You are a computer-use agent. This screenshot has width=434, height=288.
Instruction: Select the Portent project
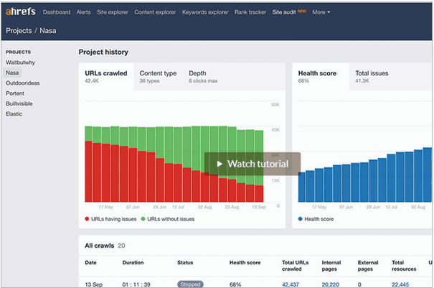tap(15, 93)
